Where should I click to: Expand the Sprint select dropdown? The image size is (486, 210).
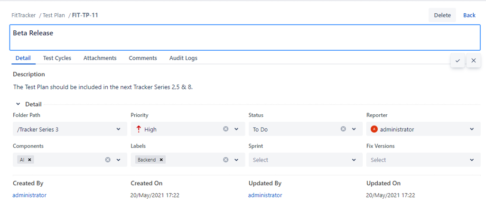(x=354, y=160)
